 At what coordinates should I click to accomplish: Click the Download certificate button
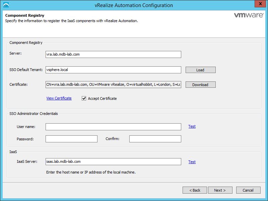200,85
